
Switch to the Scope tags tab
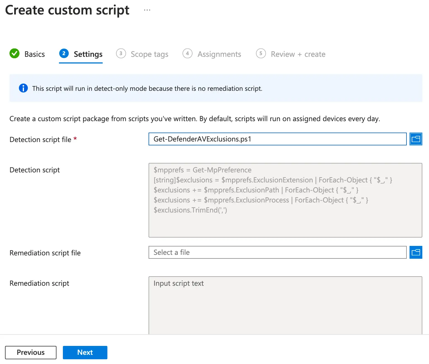[x=149, y=54]
